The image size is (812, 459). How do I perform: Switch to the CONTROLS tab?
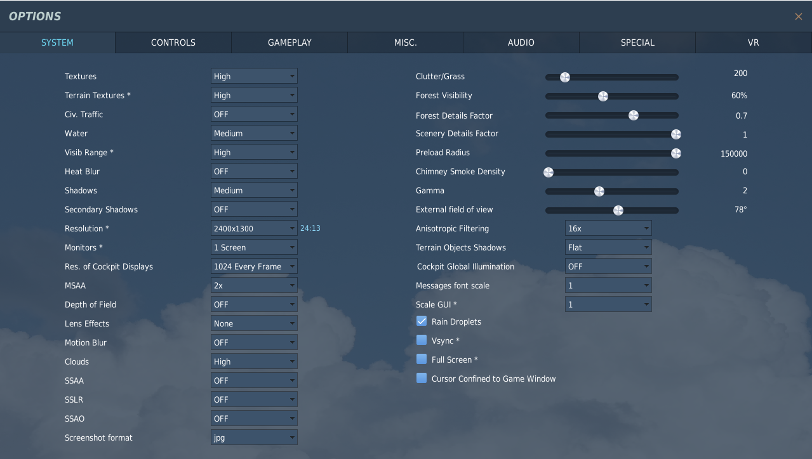(173, 42)
